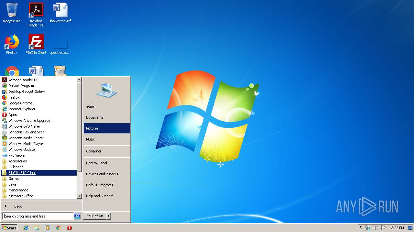Open Windows Media Player from the taskbar

click(48, 228)
